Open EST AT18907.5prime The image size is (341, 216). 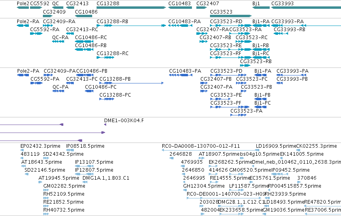(202, 158)
